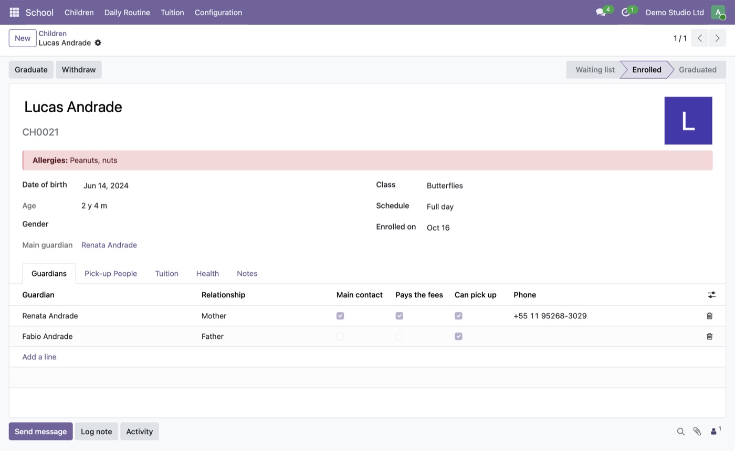
Task: Open the record actions gear icon
Action: 98,43
